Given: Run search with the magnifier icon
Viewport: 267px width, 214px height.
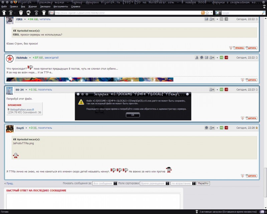Looking at the screenshot, I should [263, 13].
